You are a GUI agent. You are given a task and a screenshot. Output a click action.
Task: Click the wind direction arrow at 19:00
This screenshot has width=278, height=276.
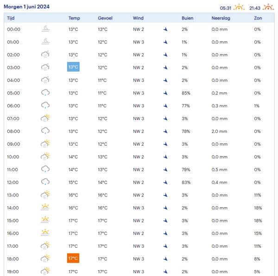pos(165,271)
